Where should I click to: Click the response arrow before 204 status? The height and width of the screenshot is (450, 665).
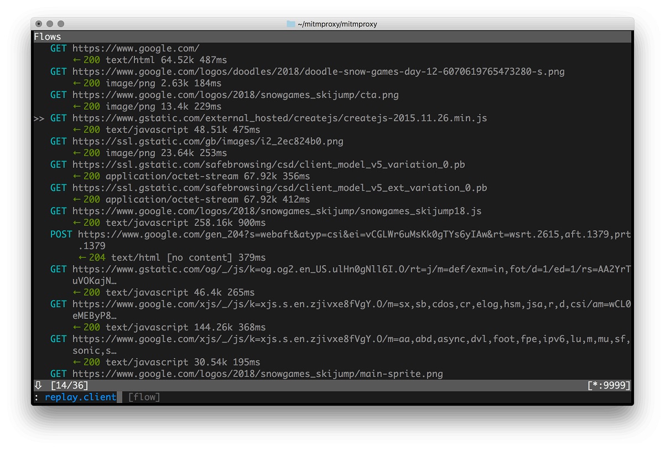point(82,257)
